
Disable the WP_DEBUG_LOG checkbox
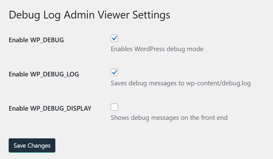click(x=114, y=73)
